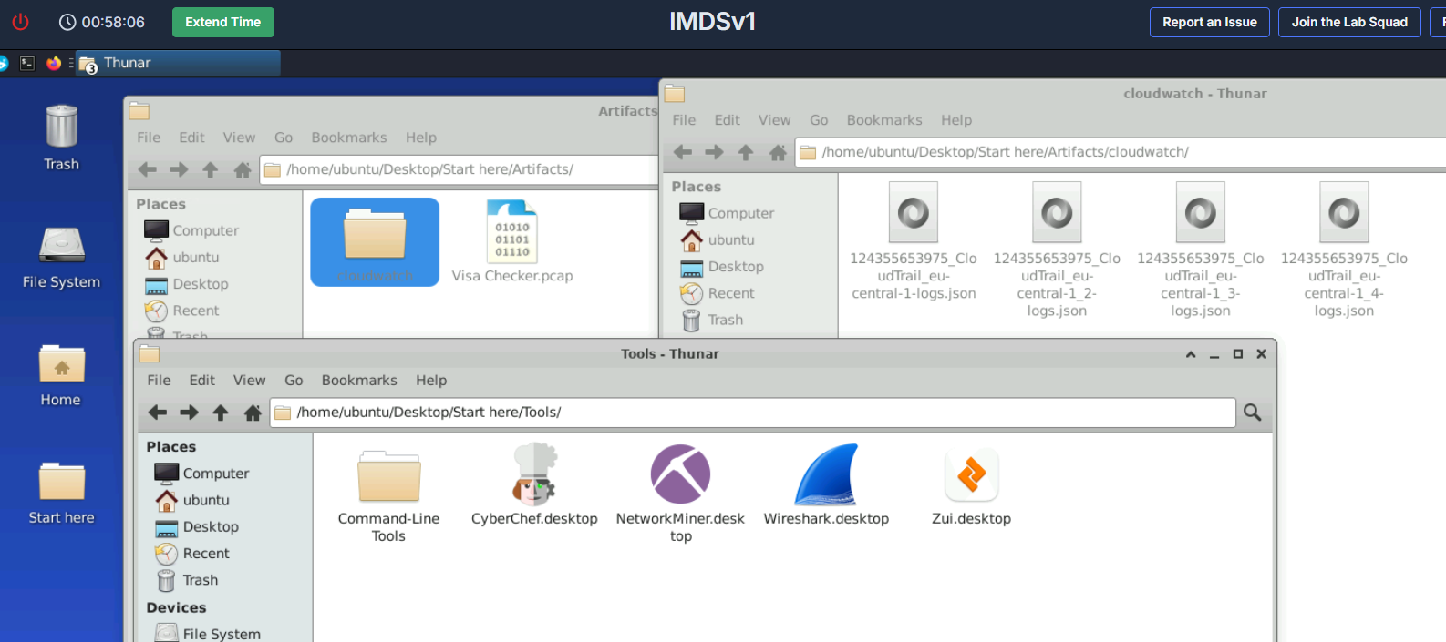Select the eu-central-1_4-logs.json file

click(1344, 250)
